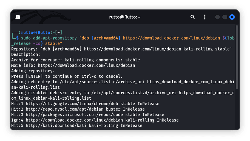
Task: Click '[arch=amd64]' in the typed command
Action: (x=106, y=38)
